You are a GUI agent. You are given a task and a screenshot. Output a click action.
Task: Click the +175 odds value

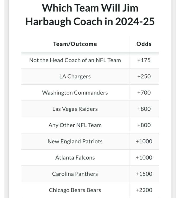[144, 60]
